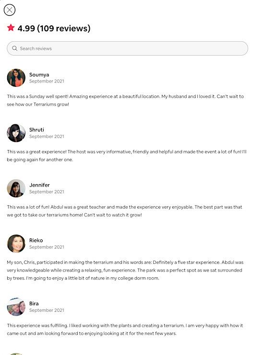Screen dimensions: 254x355
Task: Click the name Rieko
Action: pyautogui.click(x=36, y=240)
